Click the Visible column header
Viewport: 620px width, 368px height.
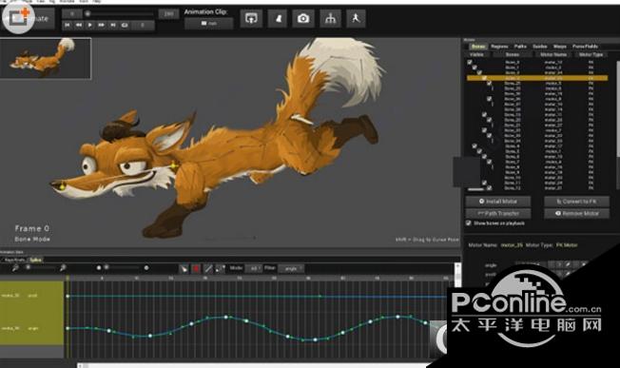tap(476, 54)
